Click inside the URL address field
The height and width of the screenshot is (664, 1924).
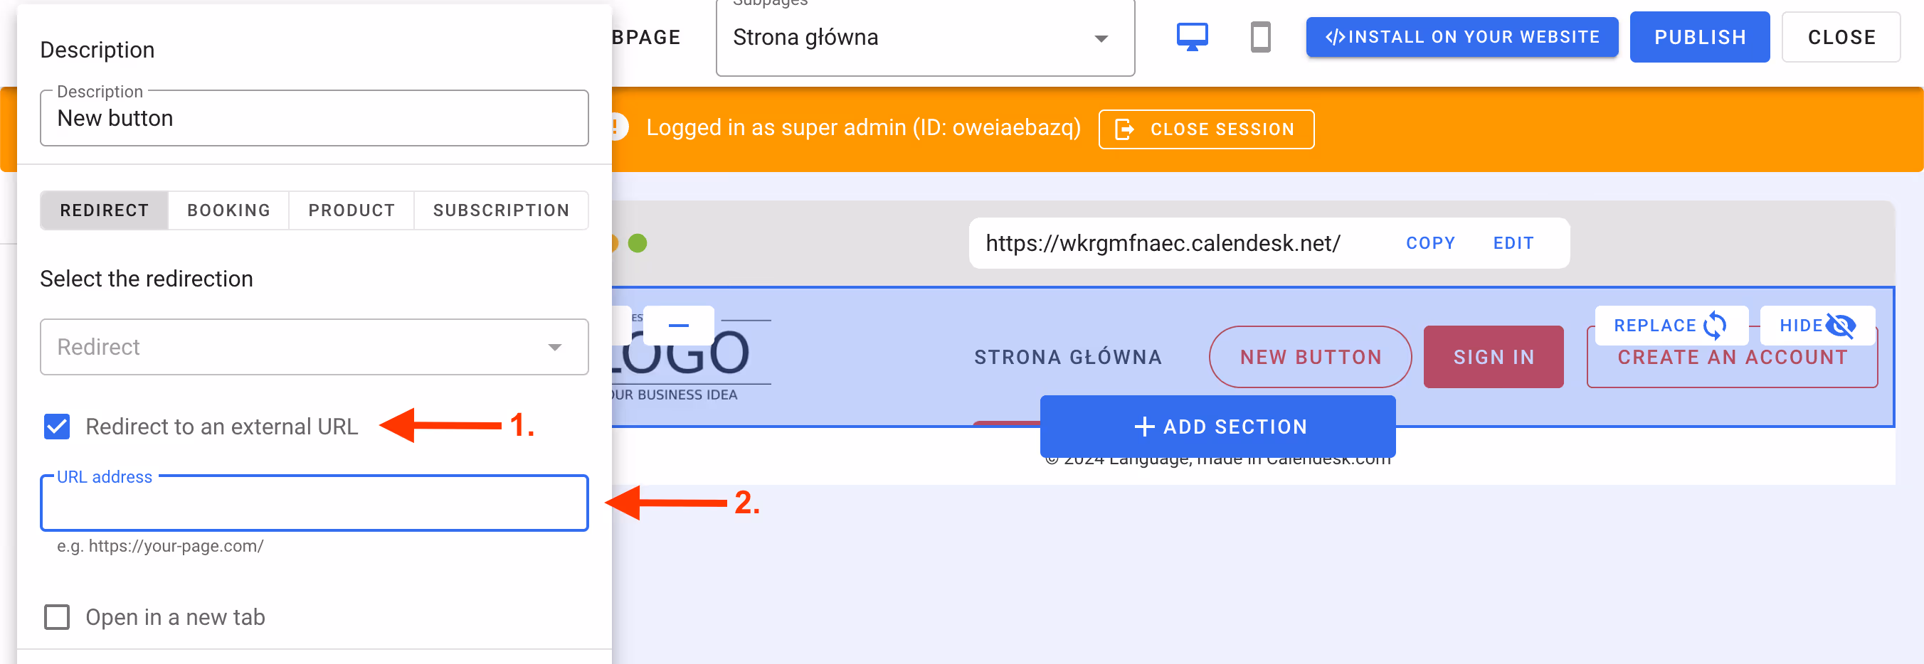coord(314,503)
